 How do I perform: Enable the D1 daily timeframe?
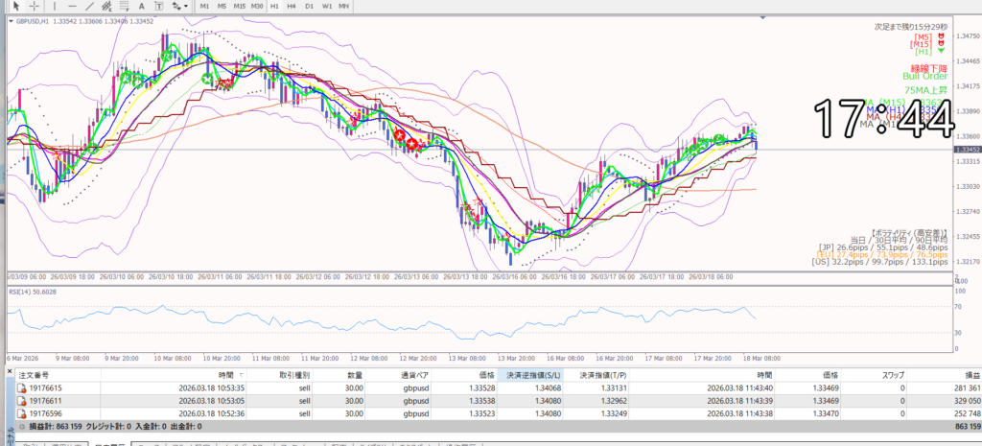coord(310,6)
